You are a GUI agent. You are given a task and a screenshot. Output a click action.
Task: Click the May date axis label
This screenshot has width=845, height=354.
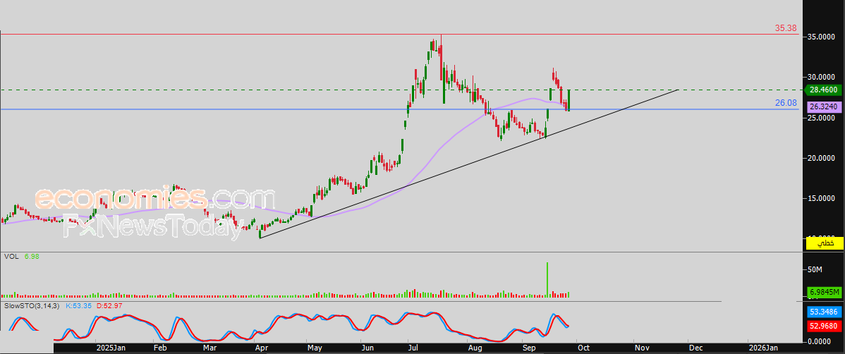[314, 348]
